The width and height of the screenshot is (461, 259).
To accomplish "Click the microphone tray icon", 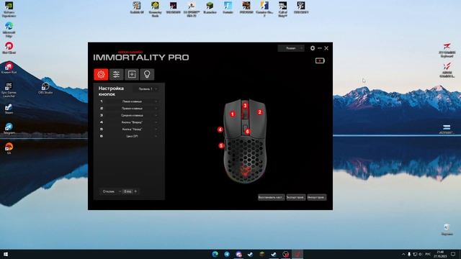I will (x=409, y=254).
